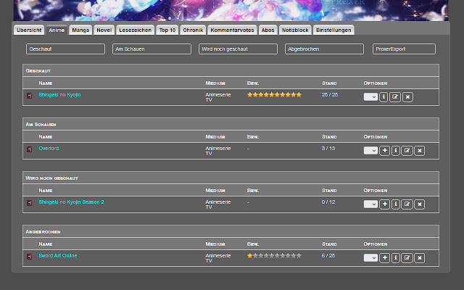Viewport: 464px width, 290px height.
Task: Open the Shingeki no Kyojin Season 2 link
Action: (x=71, y=202)
